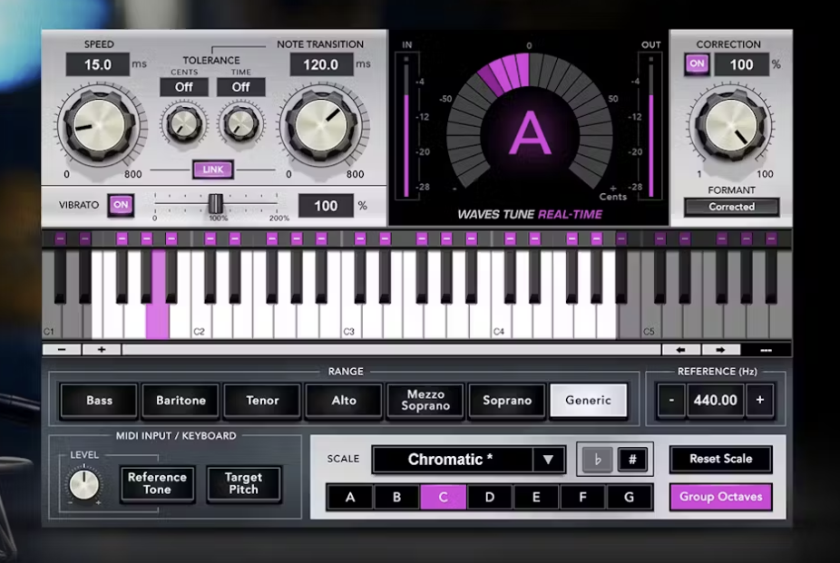Select the Mezzo Soprano range
Screen dimensions: 840x563
coord(425,401)
